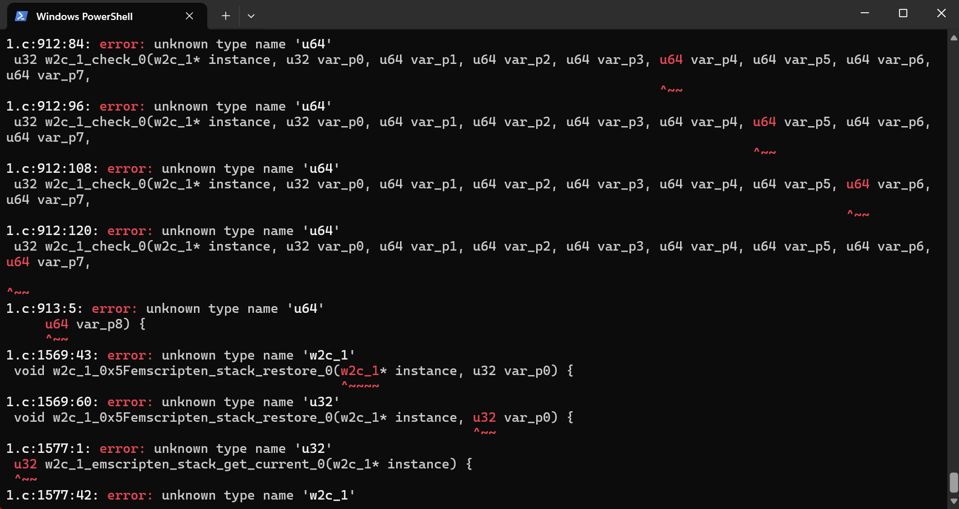Click the red 'u64' before var_p7
959x509 pixels.
(x=18, y=262)
